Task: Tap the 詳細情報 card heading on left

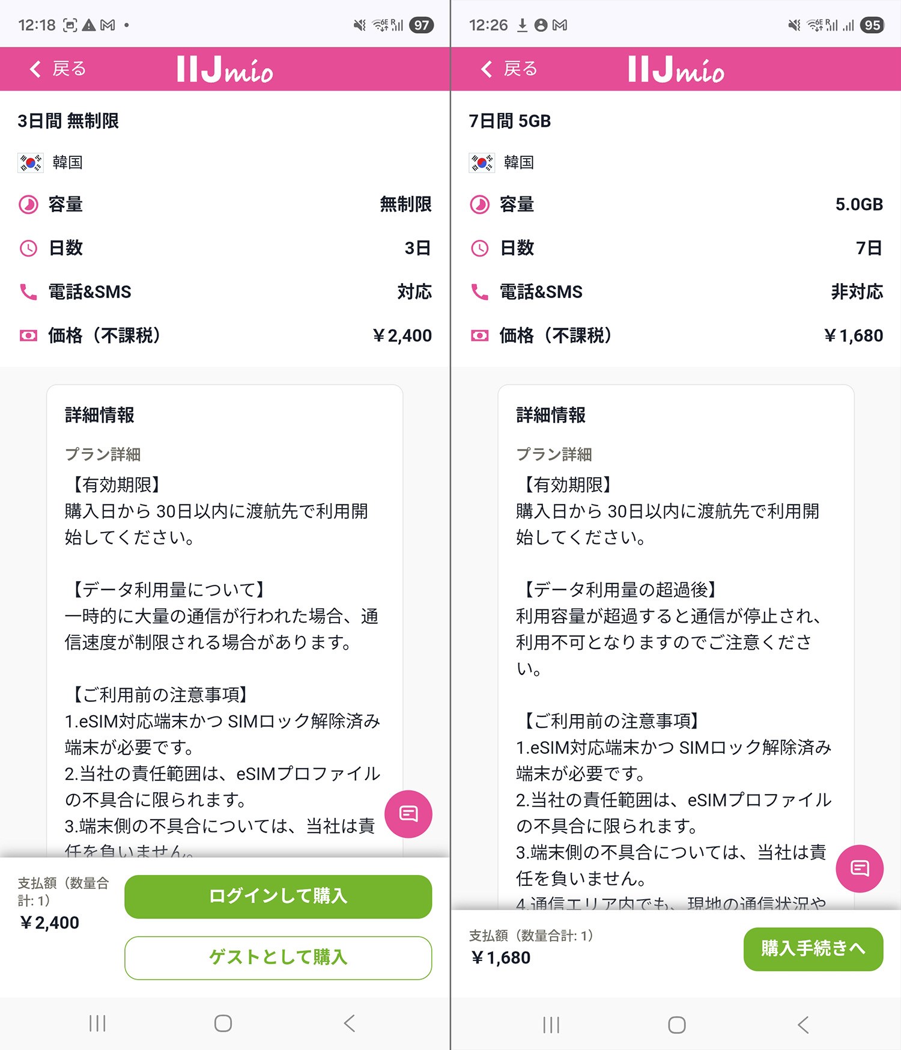Action: click(100, 414)
